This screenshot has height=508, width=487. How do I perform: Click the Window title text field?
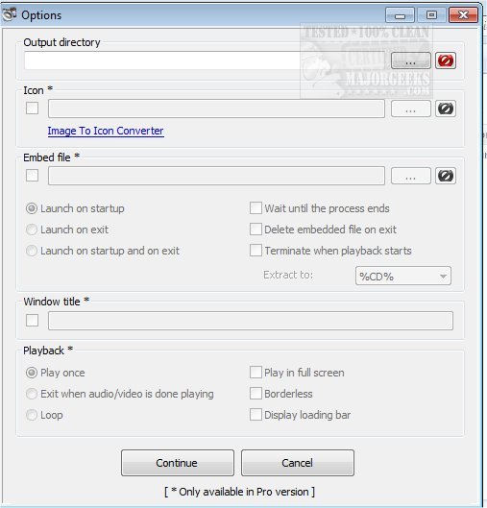[251, 321]
